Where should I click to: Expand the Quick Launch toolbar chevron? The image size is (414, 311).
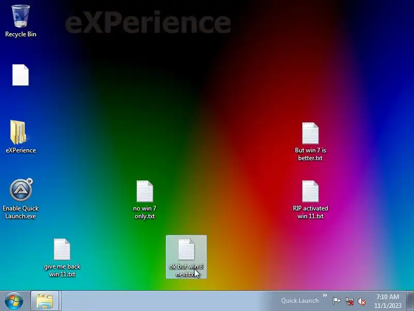point(325,295)
